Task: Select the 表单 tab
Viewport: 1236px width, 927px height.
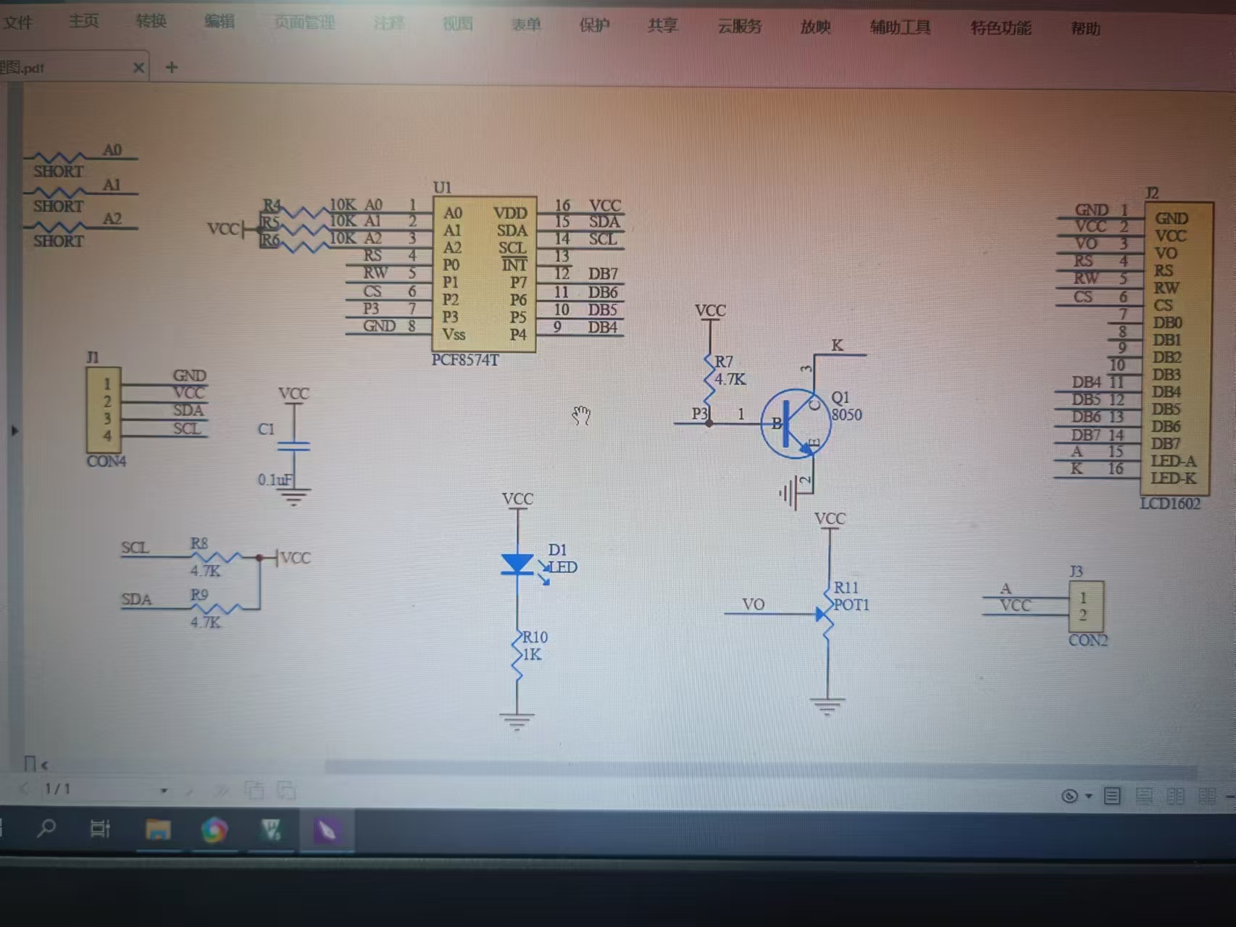Action: click(526, 25)
